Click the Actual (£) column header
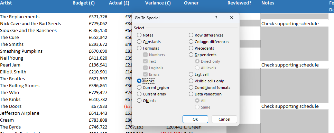 point(119,3)
